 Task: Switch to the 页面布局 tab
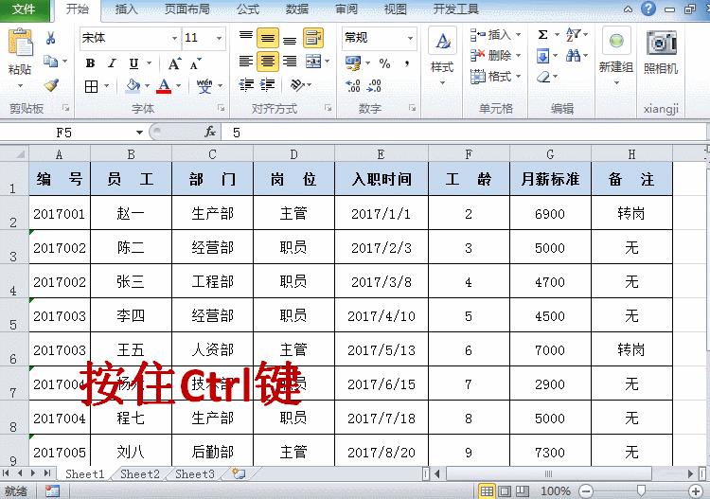[x=187, y=9]
